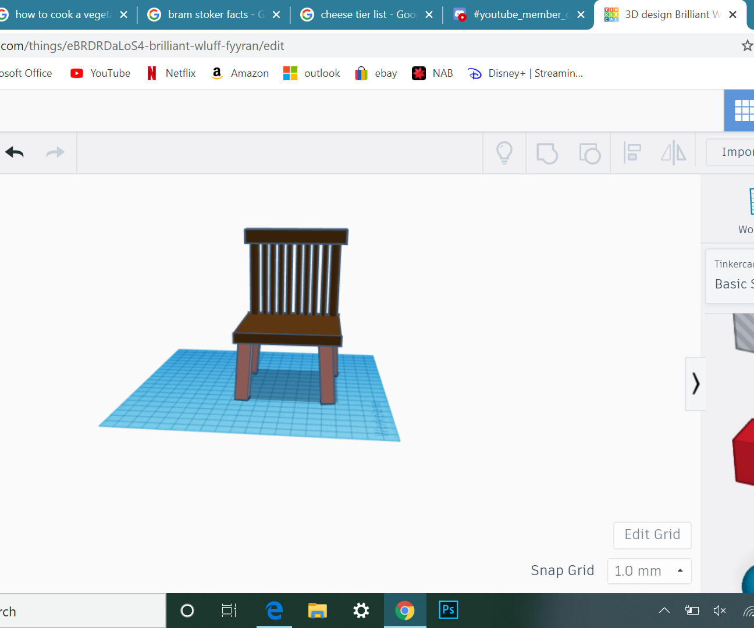The height and width of the screenshot is (628, 754).
Task: Collapse the shapes panel with the chevron
Action: pyautogui.click(x=695, y=384)
